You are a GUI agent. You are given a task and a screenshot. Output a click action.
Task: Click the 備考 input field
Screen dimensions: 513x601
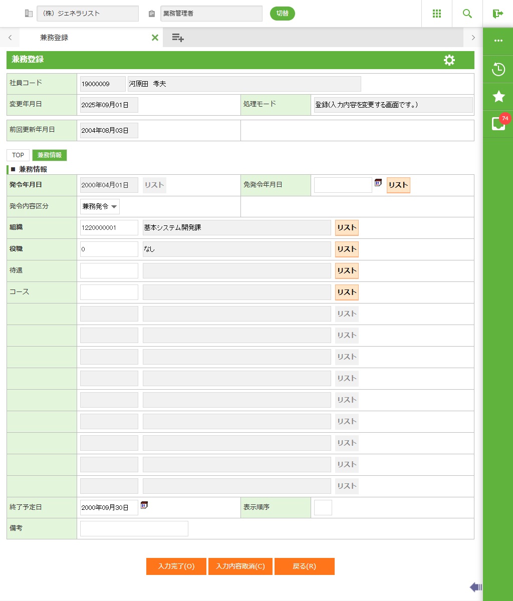pyautogui.click(x=134, y=529)
